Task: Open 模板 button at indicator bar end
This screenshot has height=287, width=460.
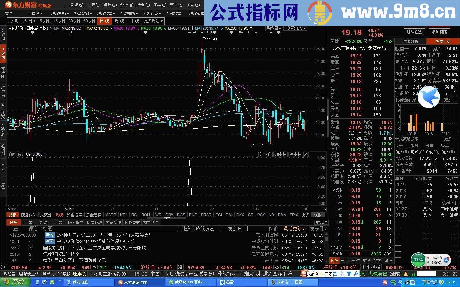Action: click(x=318, y=215)
